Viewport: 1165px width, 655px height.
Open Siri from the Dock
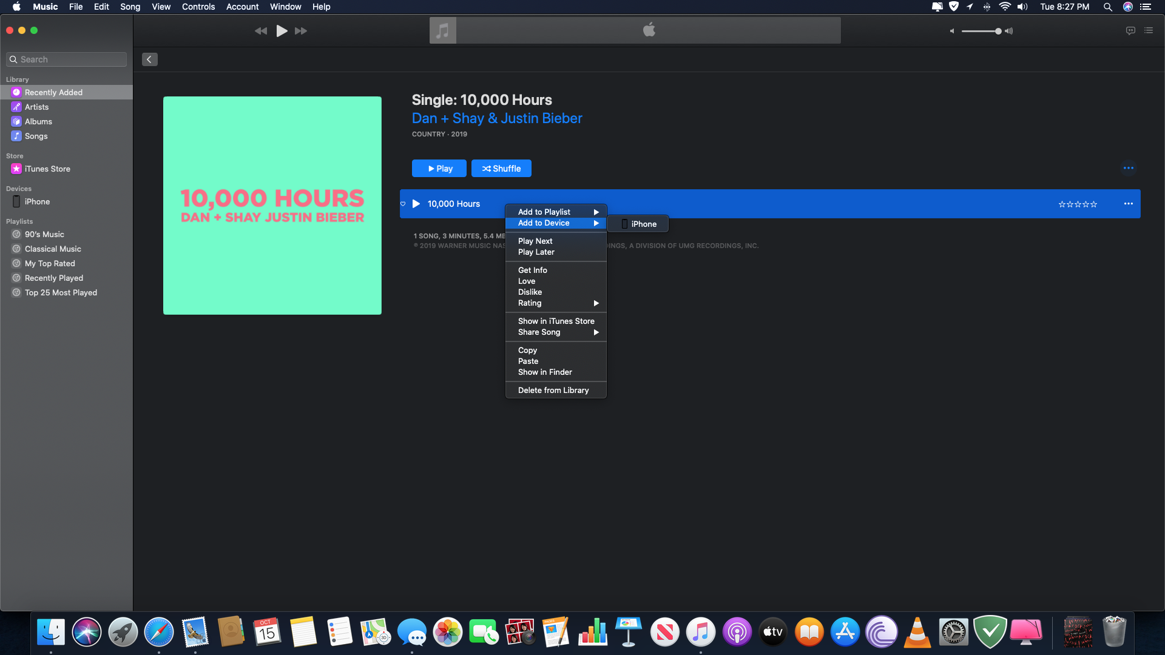pos(87,633)
